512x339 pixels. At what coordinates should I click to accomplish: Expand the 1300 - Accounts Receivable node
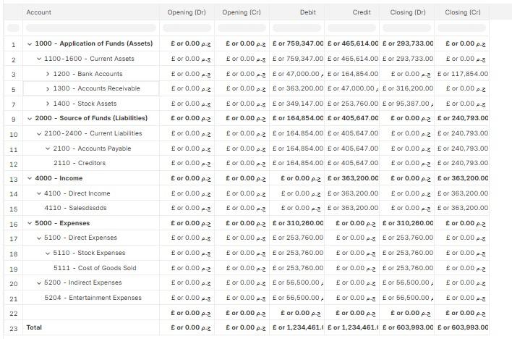48,88
